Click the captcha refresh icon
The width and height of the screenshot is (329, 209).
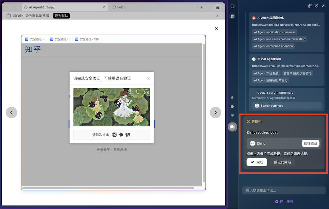(x=138, y=91)
